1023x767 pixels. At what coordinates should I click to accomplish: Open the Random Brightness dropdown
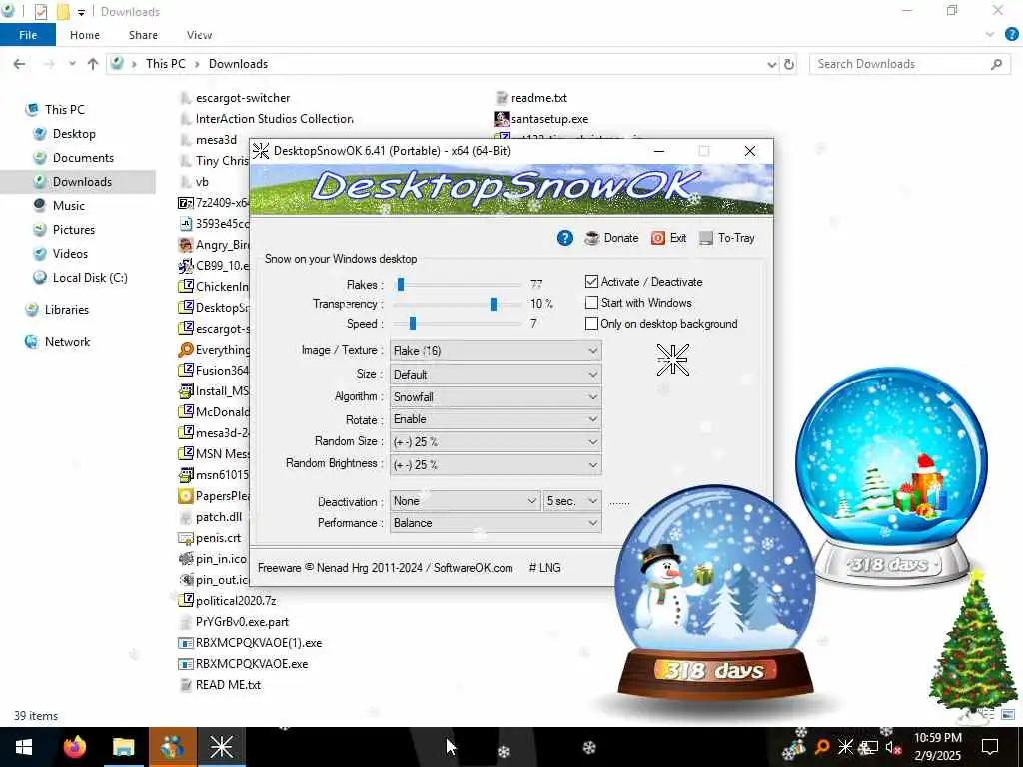tap(496, 465)
